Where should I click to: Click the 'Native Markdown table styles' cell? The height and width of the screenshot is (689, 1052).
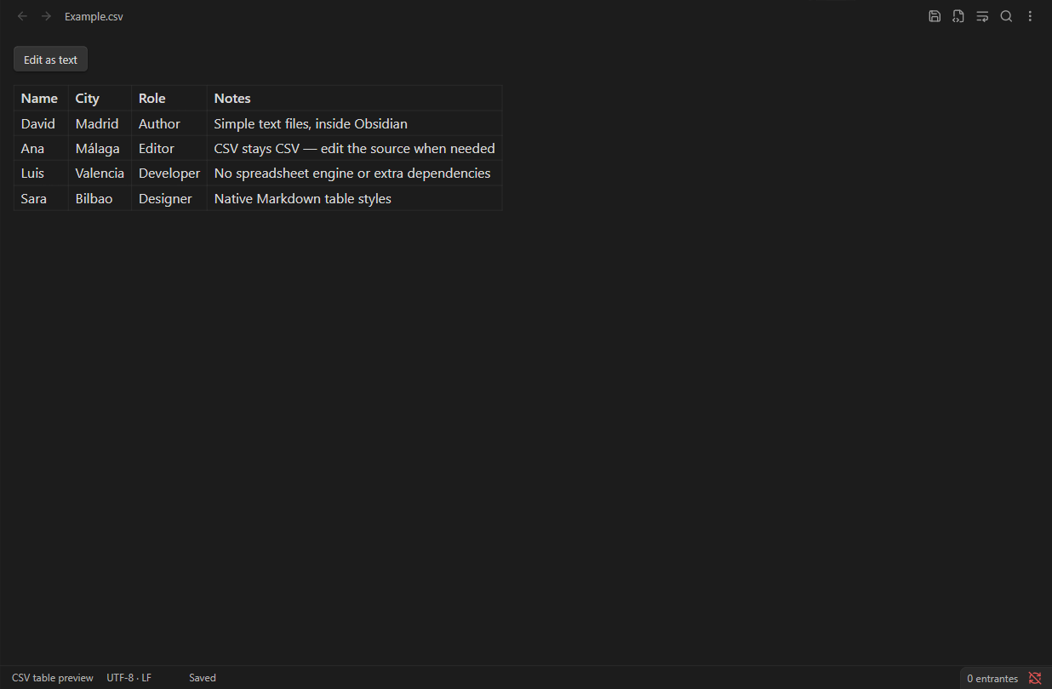pyautogui.click(x=354, y=198)
